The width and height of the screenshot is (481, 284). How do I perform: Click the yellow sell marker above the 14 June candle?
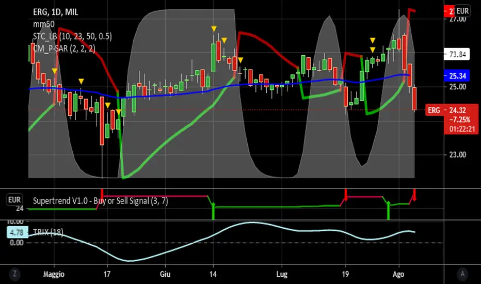pos(214,29)
